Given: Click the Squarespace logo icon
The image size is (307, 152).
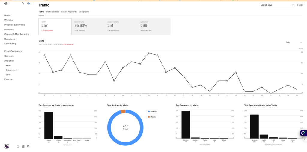Looking at the screenshot, I should point(6,4).
